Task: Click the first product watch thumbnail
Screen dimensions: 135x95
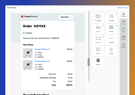Action: click(x=28, y=53)
